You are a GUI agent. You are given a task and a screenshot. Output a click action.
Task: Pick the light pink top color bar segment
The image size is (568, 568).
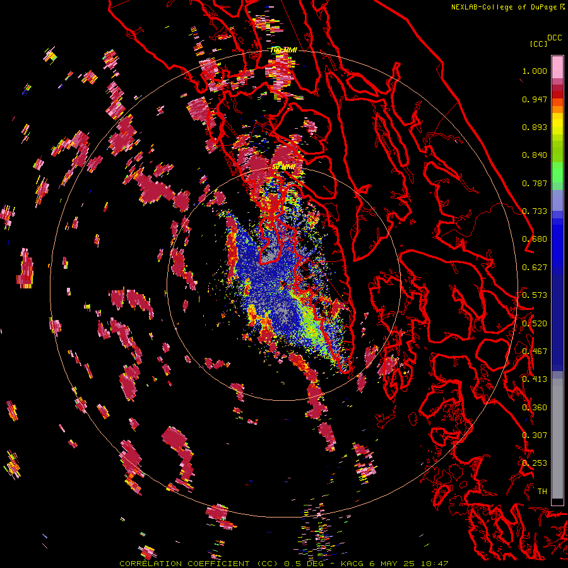click(557, 67)
